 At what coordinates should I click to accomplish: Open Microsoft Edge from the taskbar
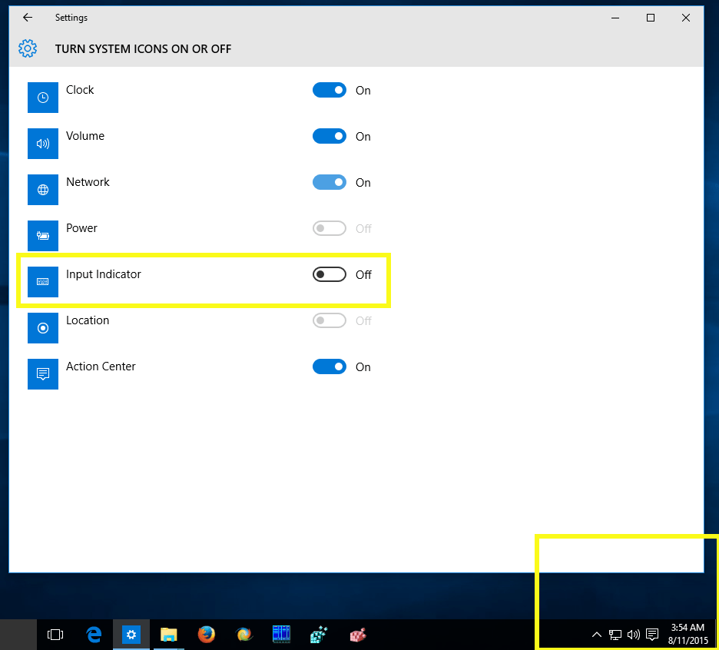tap(94, 635)
